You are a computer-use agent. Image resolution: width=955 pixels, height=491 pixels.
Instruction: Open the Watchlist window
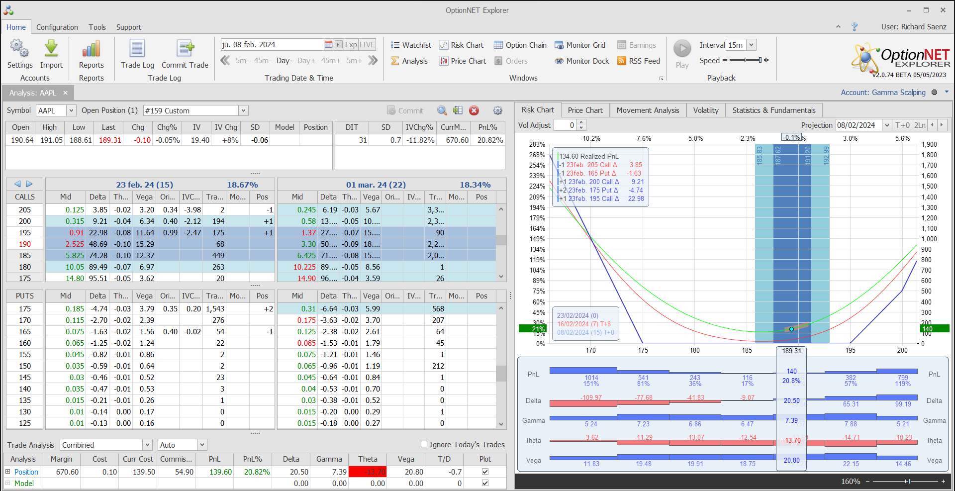pos(411,45)
